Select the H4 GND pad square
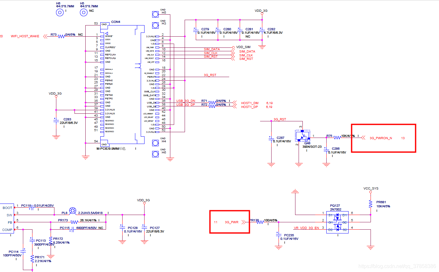The image size is (439, 272). [x=155, y=143]
